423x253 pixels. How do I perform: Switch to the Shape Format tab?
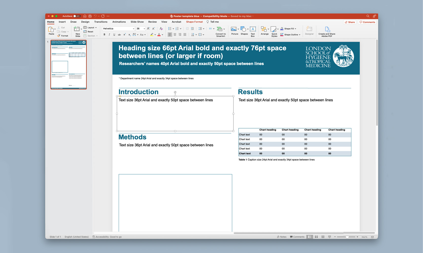(x=194, y=22)
